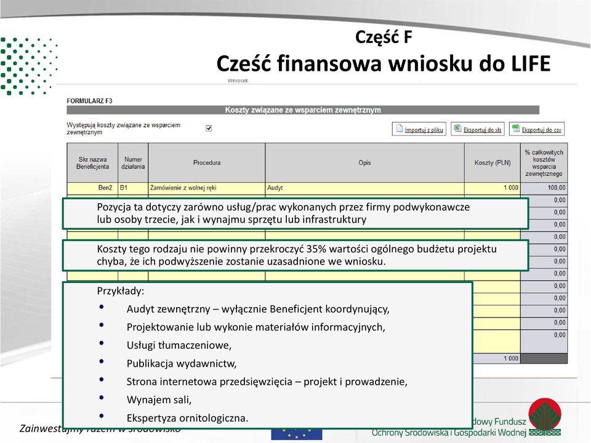Click the spreadsheet icon on Eksportuj do csv
This screenshot has height=443, width=591.
pos(516,129)
